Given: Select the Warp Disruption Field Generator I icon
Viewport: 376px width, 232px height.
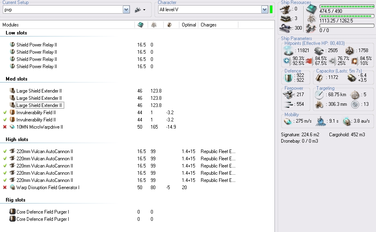Looking at the screenshot, I should [12, 187].
